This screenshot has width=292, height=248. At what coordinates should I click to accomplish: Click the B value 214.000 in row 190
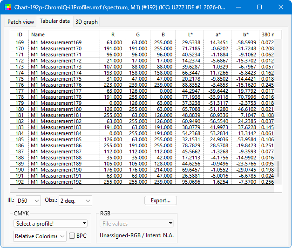[163, 170]
